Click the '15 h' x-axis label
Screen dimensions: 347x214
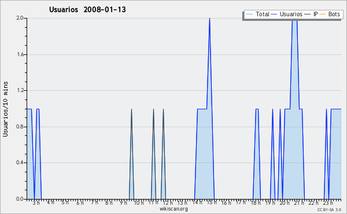212,203
